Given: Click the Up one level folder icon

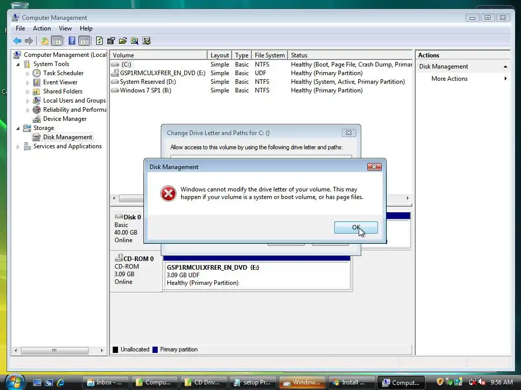Looking at the screenshot, I should point(45,41).
